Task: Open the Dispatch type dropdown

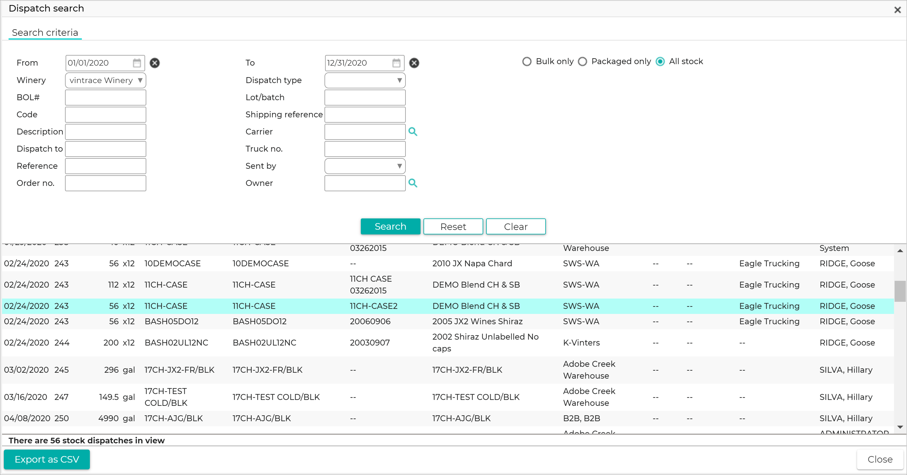Action: click(x=365, y=80)
